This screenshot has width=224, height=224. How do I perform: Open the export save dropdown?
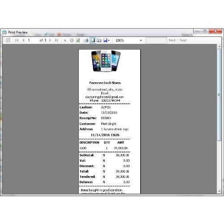[107, 40]
